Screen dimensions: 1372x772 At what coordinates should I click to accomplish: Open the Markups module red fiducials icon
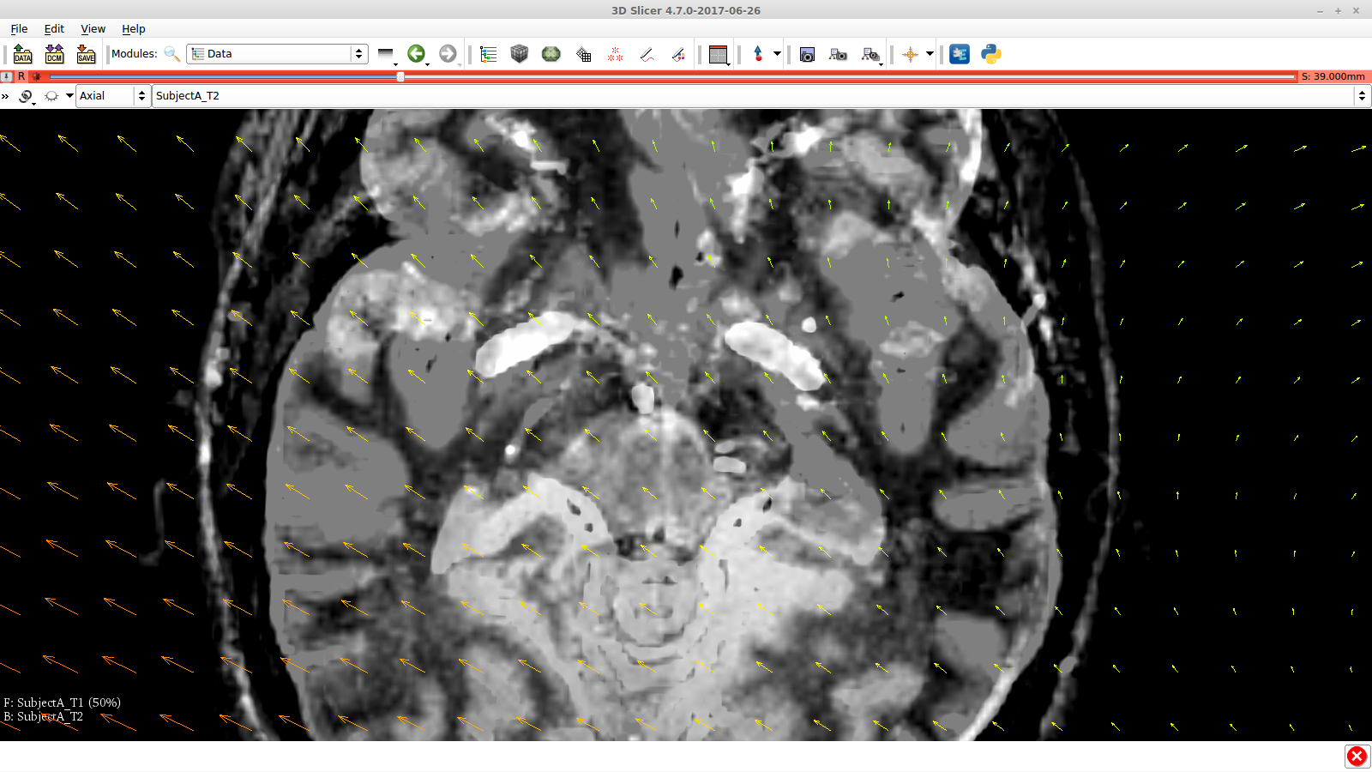click(616, 54)
